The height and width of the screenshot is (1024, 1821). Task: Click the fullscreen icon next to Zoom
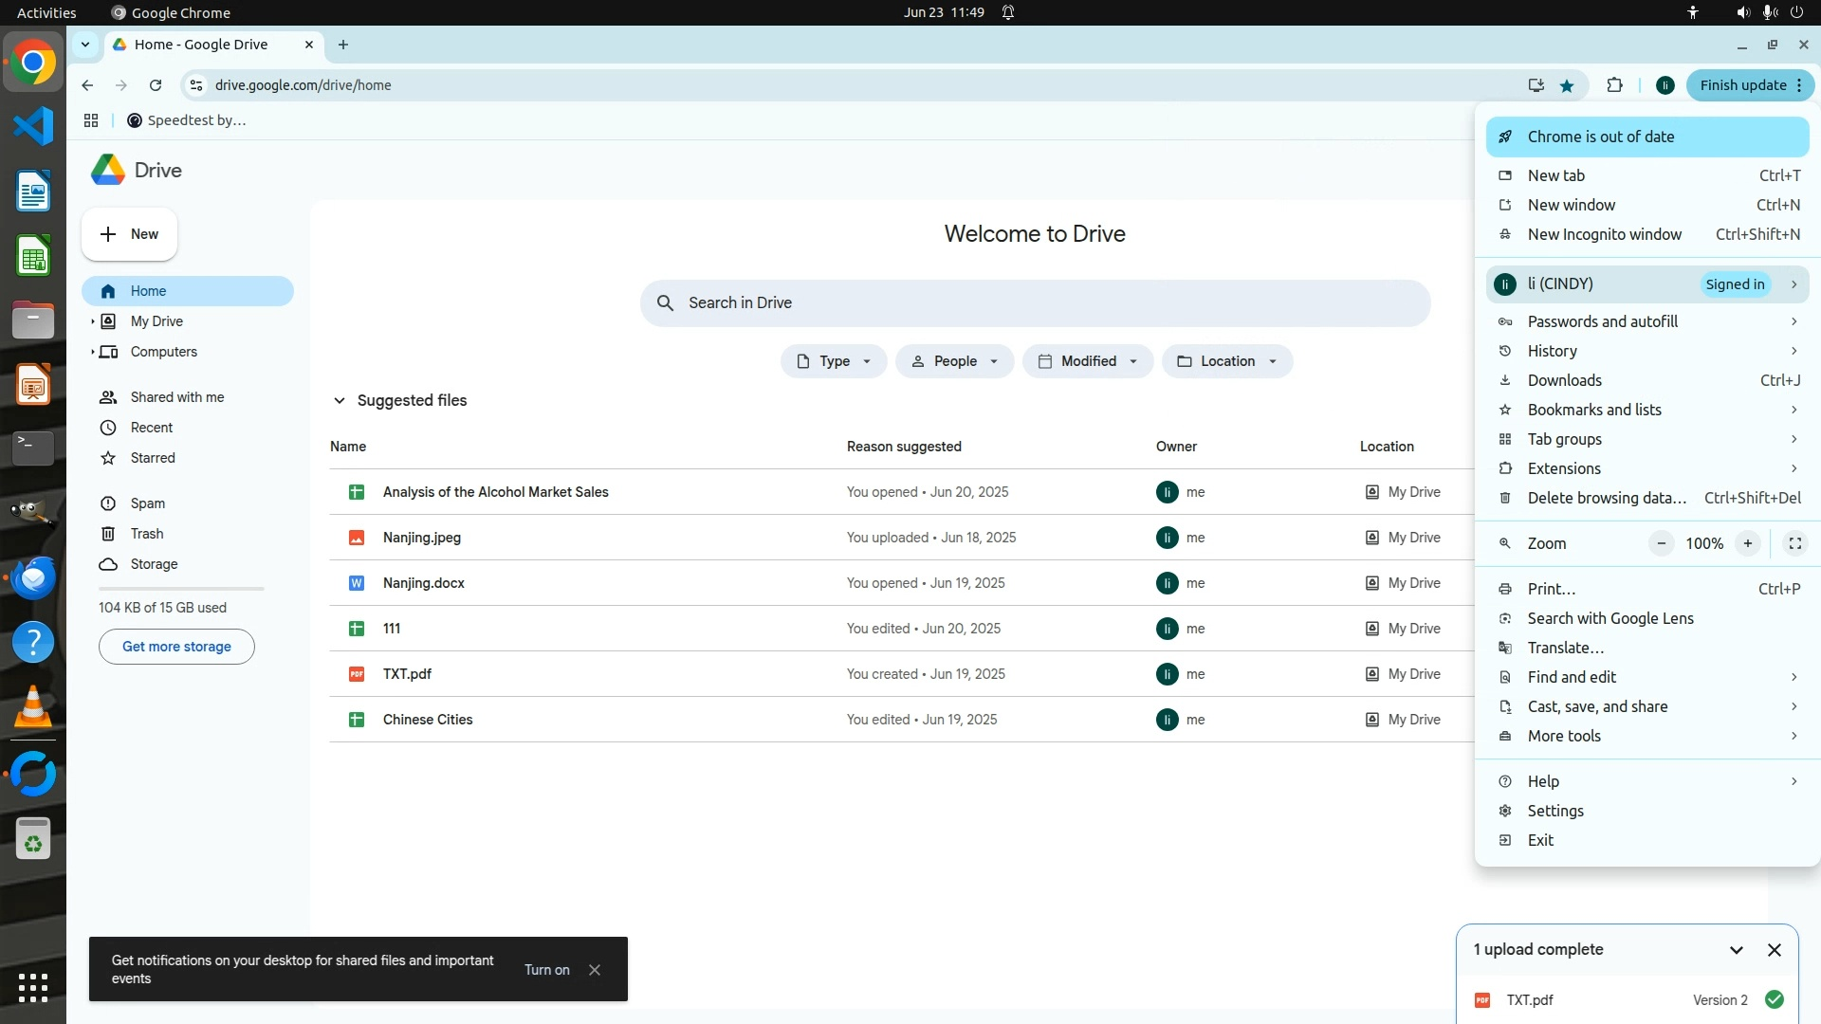pyautogui.click(x=1794, y=543)
